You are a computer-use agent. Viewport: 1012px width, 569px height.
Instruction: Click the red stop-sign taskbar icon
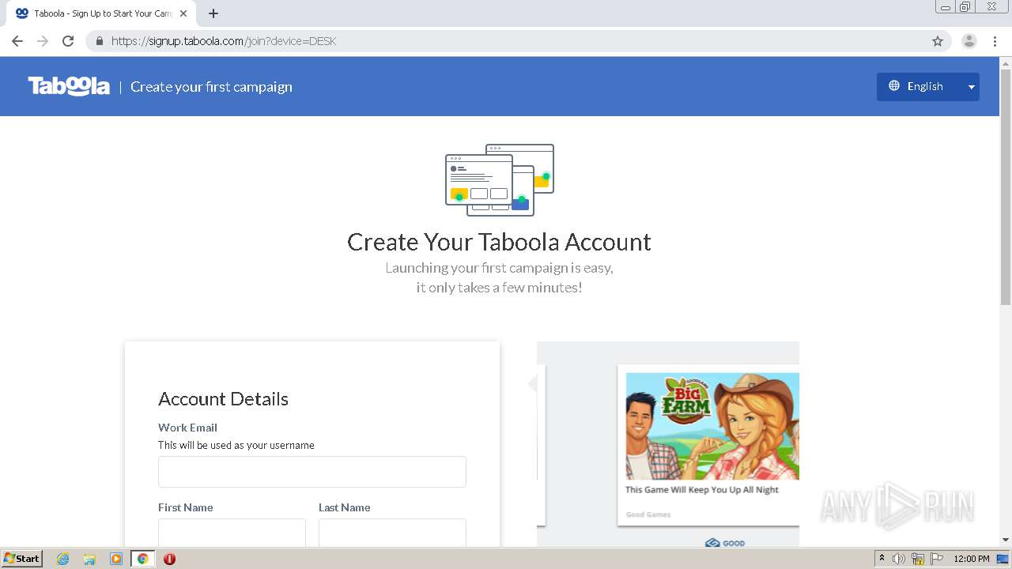tap(169, 559)
